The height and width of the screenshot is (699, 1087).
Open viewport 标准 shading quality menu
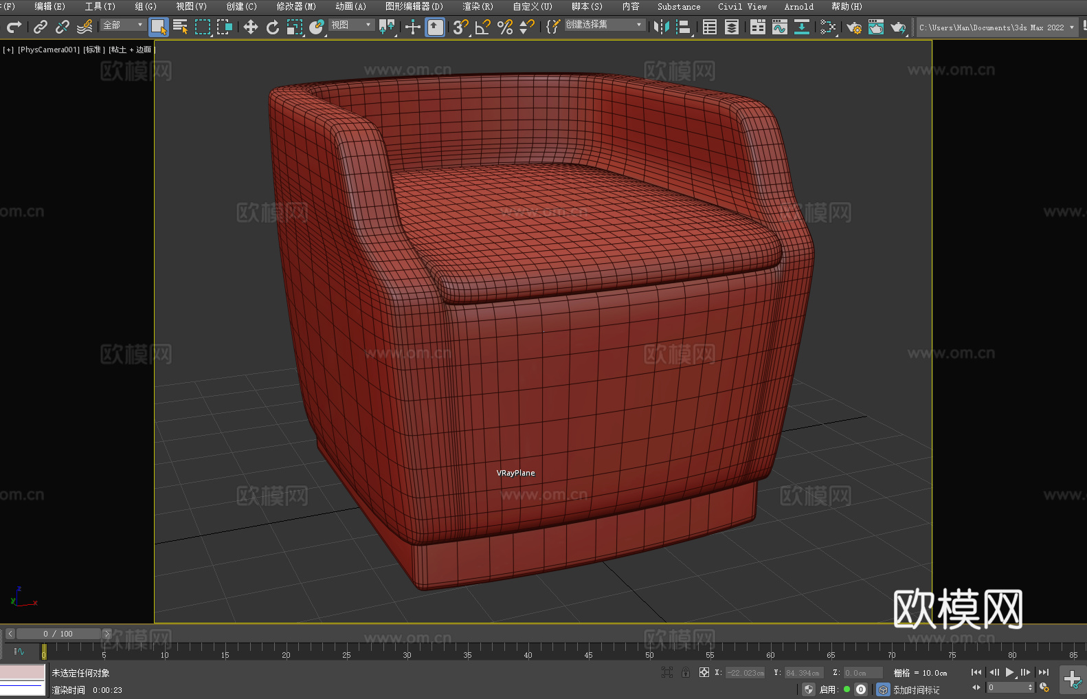coord(94,49)
